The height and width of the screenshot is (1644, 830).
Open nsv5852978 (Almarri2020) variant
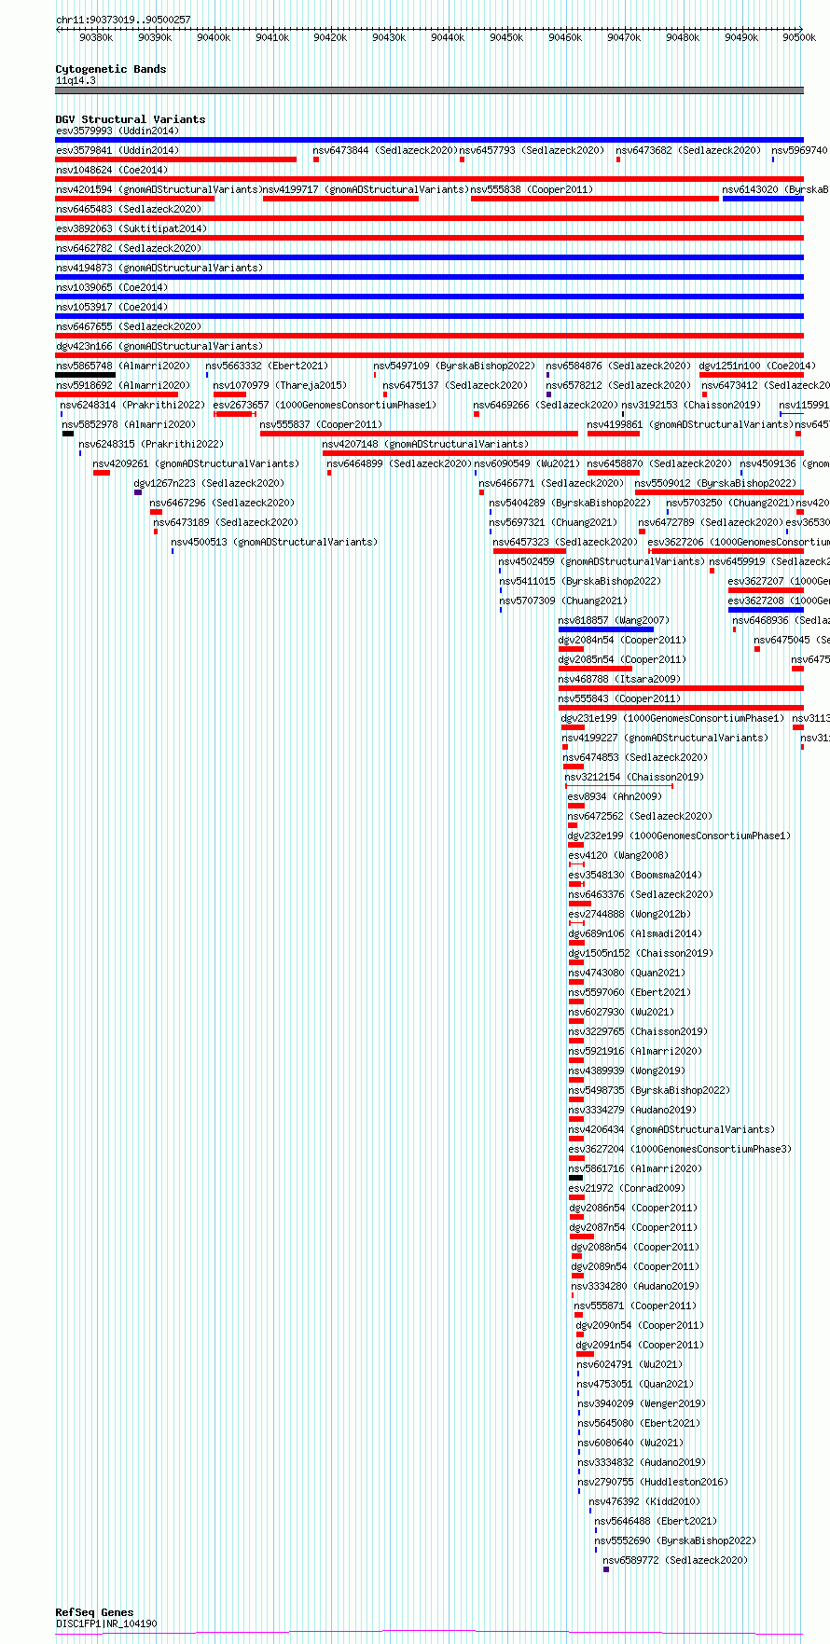coord(129,424)
